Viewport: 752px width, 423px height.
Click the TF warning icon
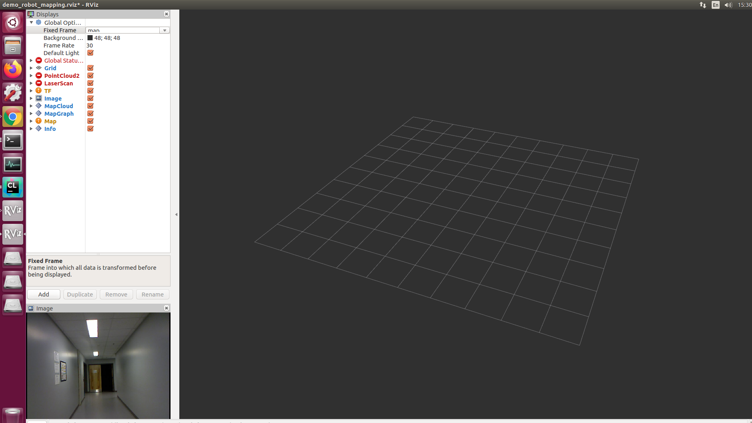click(x=38, y=91)
